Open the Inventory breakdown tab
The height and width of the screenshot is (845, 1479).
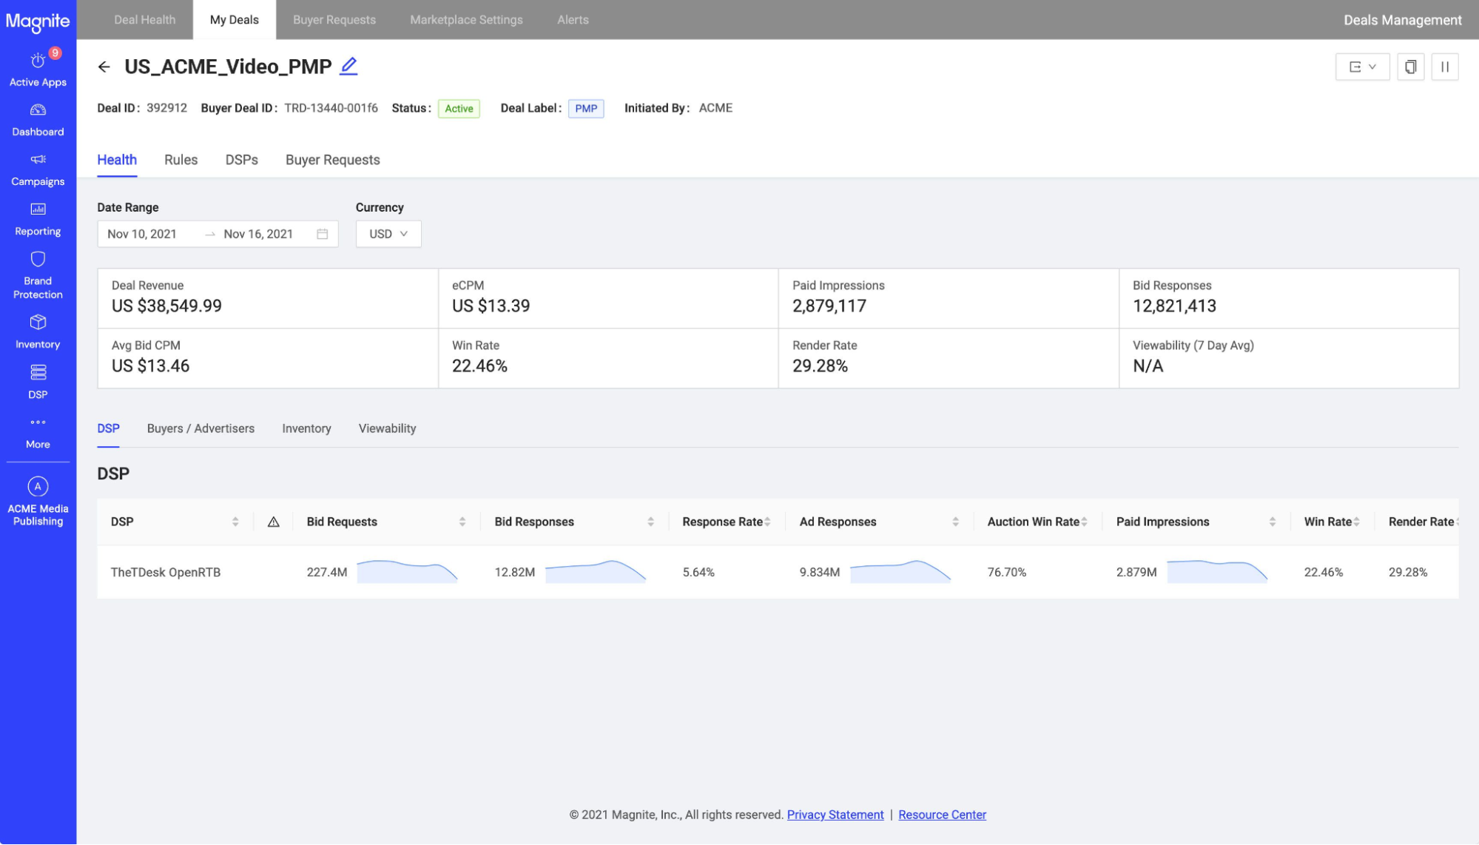click(306, 428)
